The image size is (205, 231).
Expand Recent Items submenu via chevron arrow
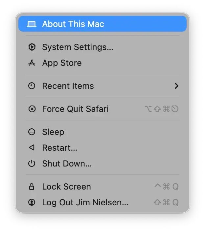(x=176, y=86)
